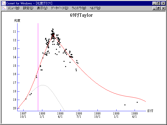Minimize the 光度グラフ1 child window
Viewport: 167px width, 125px height.
(154, 8)
